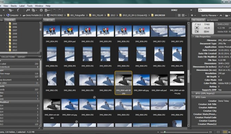Switch to the Export tab
Viewport: 231px width, 134px height.
tap(21, 57)
